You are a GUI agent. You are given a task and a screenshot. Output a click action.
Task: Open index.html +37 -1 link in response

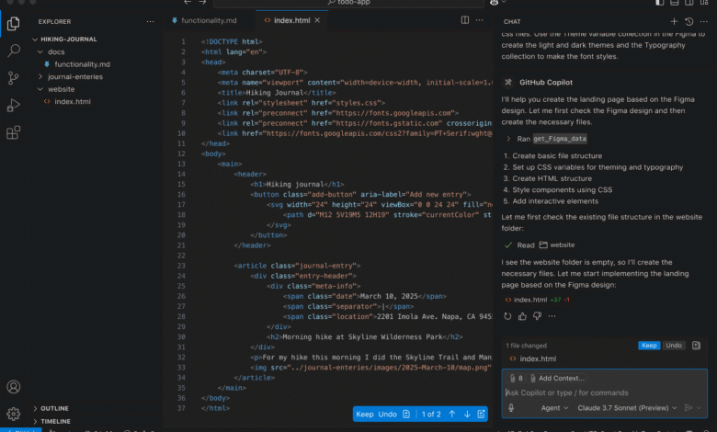(x=538, y=300)
